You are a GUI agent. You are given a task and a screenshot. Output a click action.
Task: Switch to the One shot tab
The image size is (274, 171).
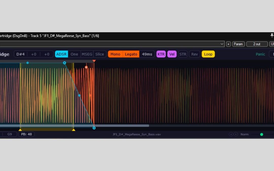[x=74, y=54]
